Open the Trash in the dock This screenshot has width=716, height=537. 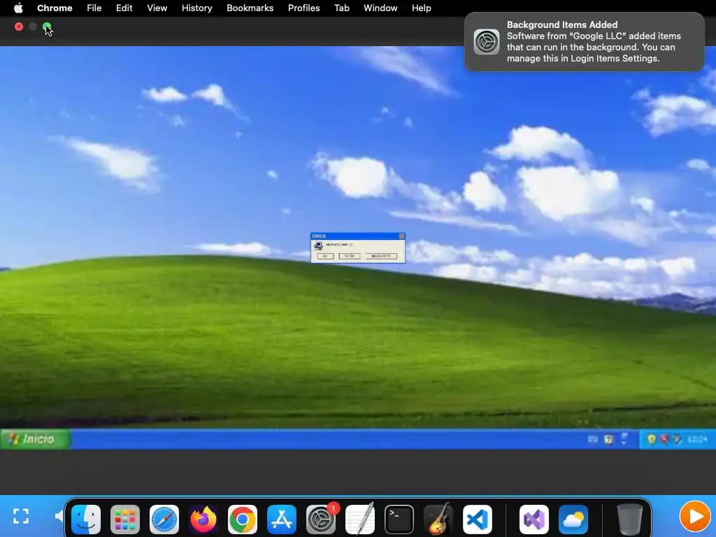(630, 520)
